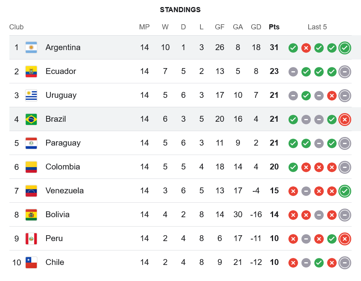Select the Colombia standings row name
The width and height of the screenshot is (361, 281).
point(63,167)
